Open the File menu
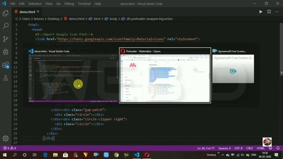Viewport: 283px width, 159px height. tap(13, 4)
